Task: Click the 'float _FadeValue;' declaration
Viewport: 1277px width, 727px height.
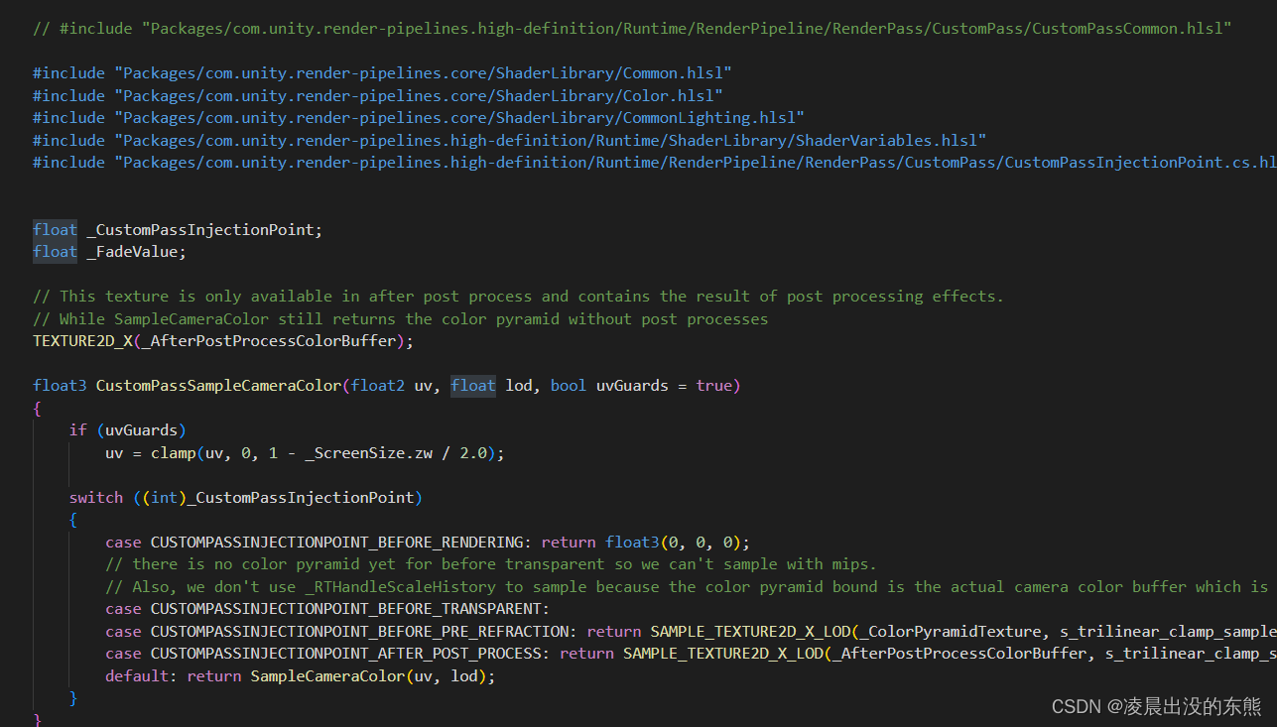Action: pos(109,252)
